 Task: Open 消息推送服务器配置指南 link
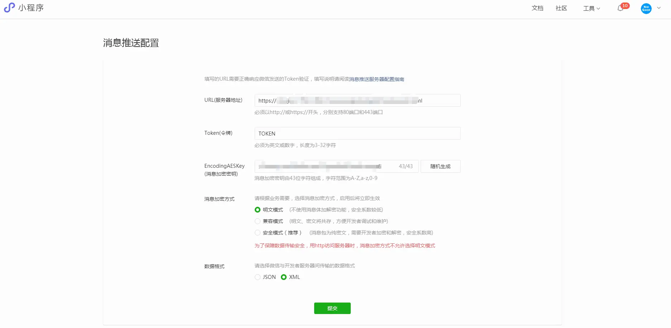coord(377,79)
